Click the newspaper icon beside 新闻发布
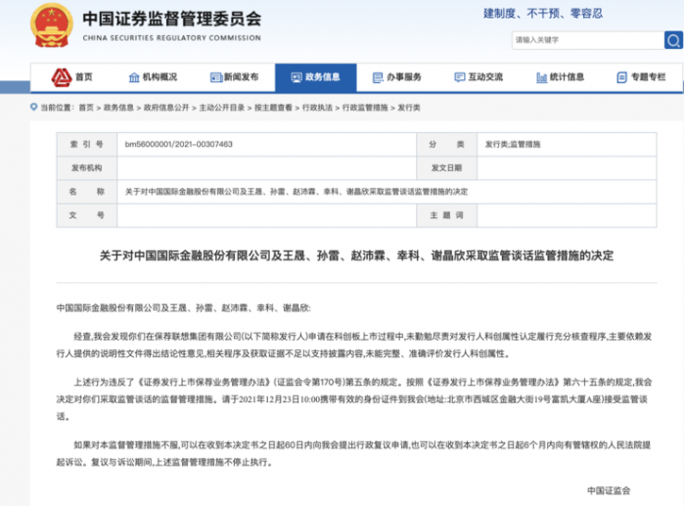 216,77
